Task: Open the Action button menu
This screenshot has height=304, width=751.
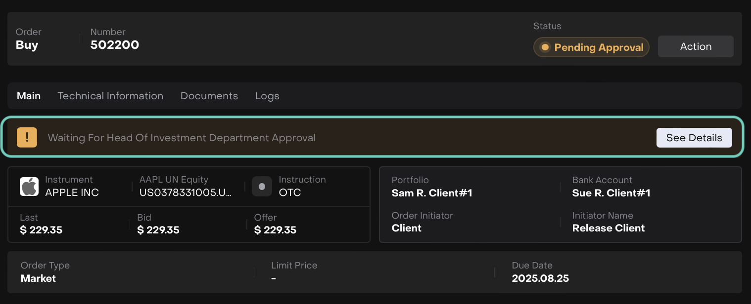Action: coord(695,46)
